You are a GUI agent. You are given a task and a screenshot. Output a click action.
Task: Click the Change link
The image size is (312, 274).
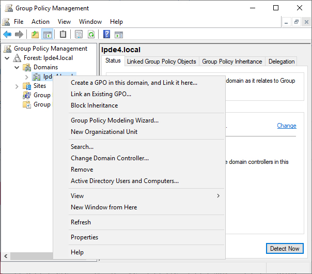click(x=287, y=126)
